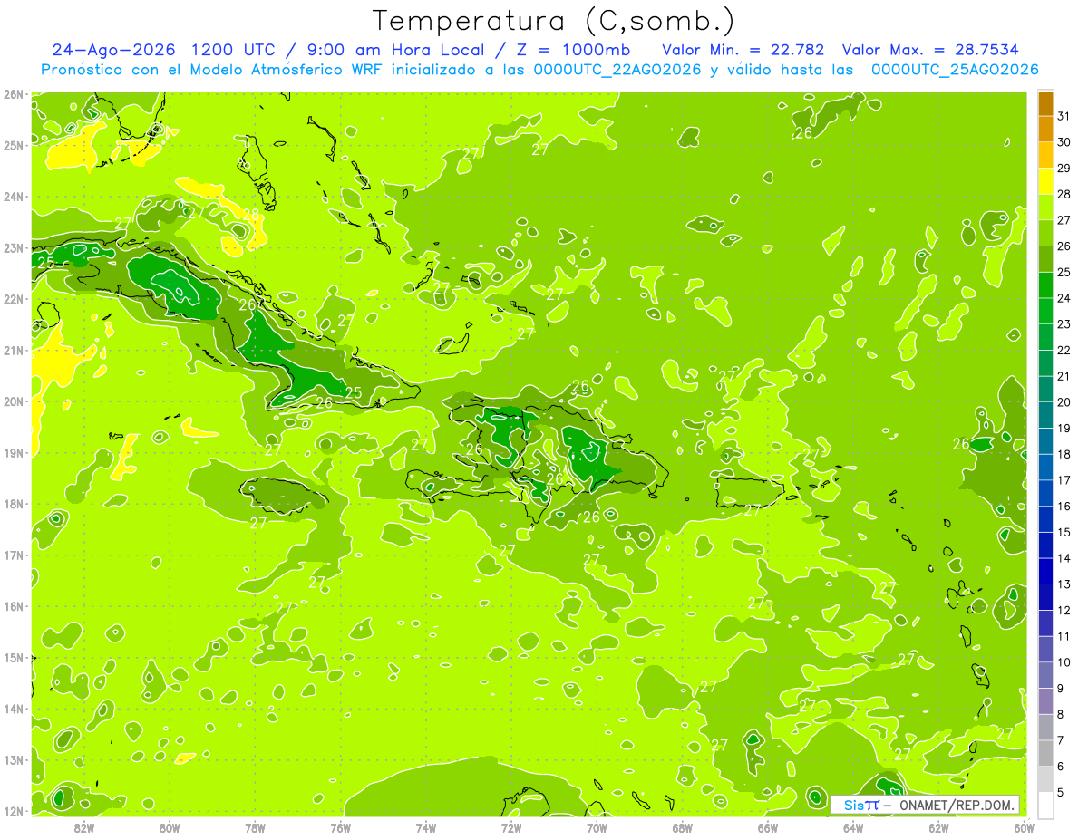
Task: Click the gray color bar segment between 6 and 7
Action: (1045, 753)
